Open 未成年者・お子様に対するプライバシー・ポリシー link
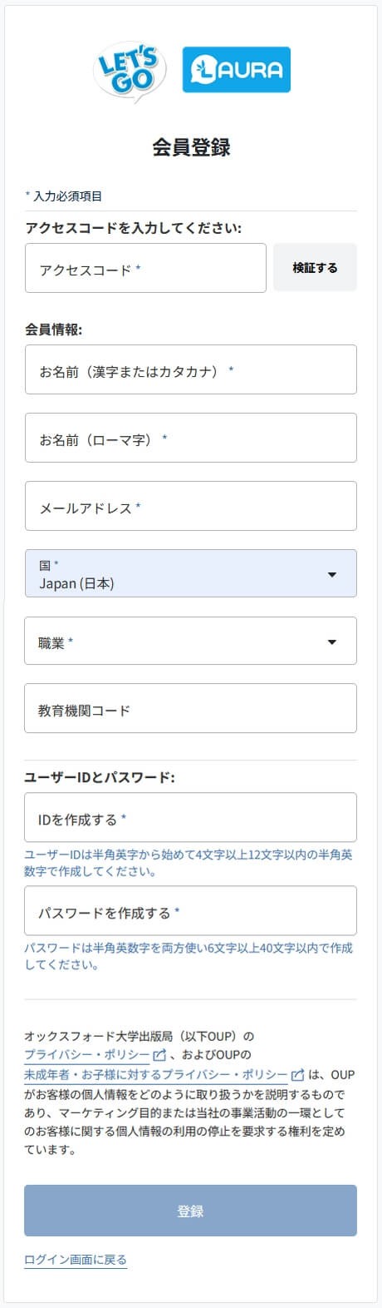382x1308 pixels. [156, 1074]
